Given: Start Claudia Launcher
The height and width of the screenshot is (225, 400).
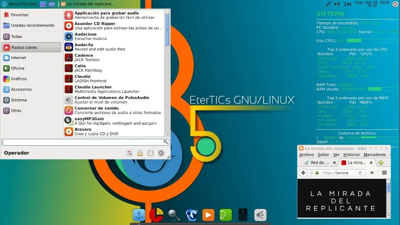Looking at the screenshot, I should coord(114,89).
